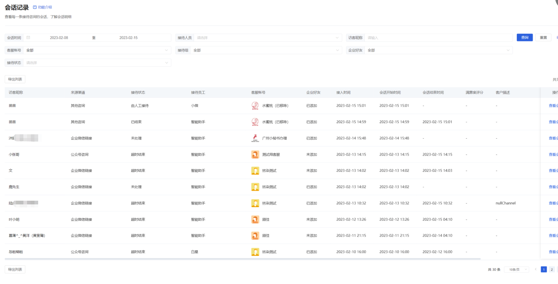Click the 查询 search button
This screenshot has height=284, width=558.
[525, 37]
